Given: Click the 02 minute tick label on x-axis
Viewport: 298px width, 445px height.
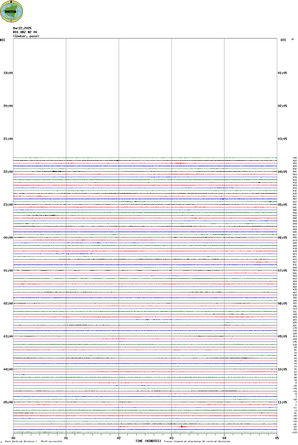Looking at the screenshot, I should [119, 438].
